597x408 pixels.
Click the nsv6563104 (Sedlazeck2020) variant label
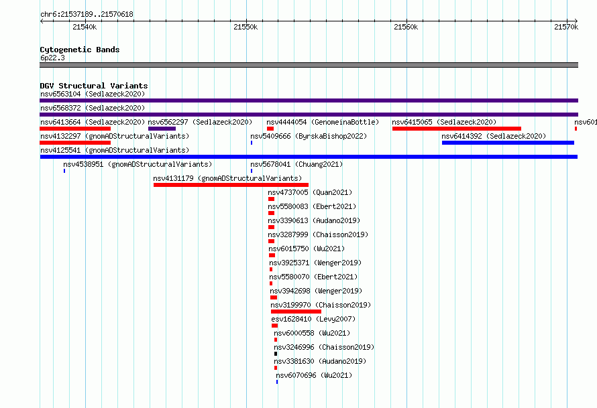coord(93,94)
